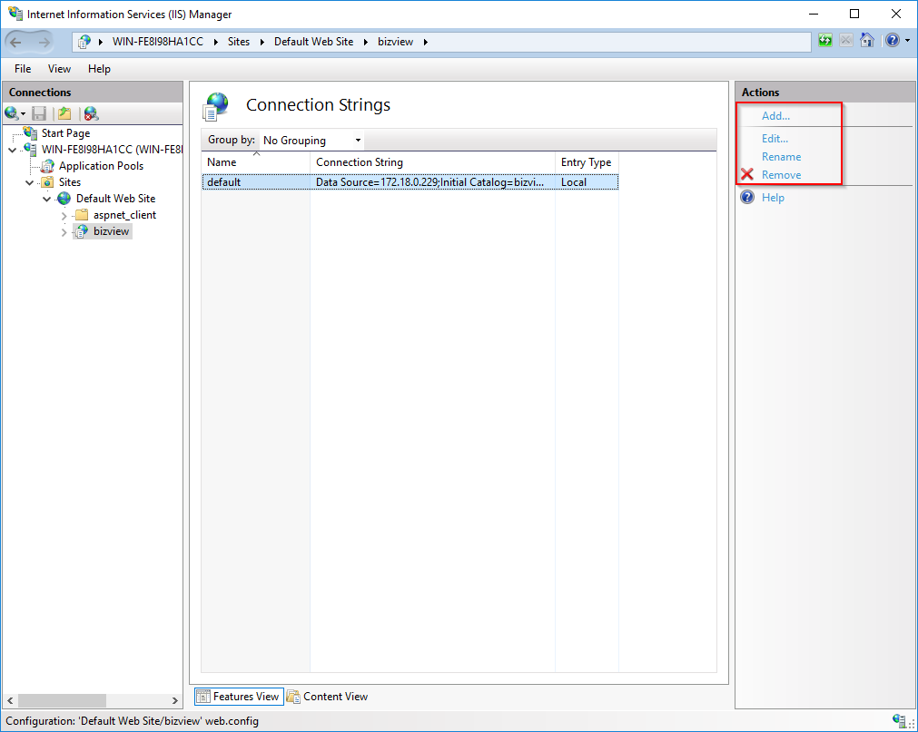Click the blue Help icon top right
The width and height of the screenshot is (918, 732).
(893, 40)
